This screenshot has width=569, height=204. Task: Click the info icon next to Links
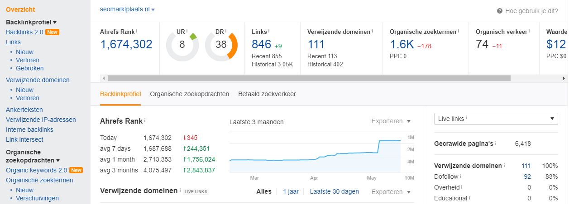pos(269,31)
